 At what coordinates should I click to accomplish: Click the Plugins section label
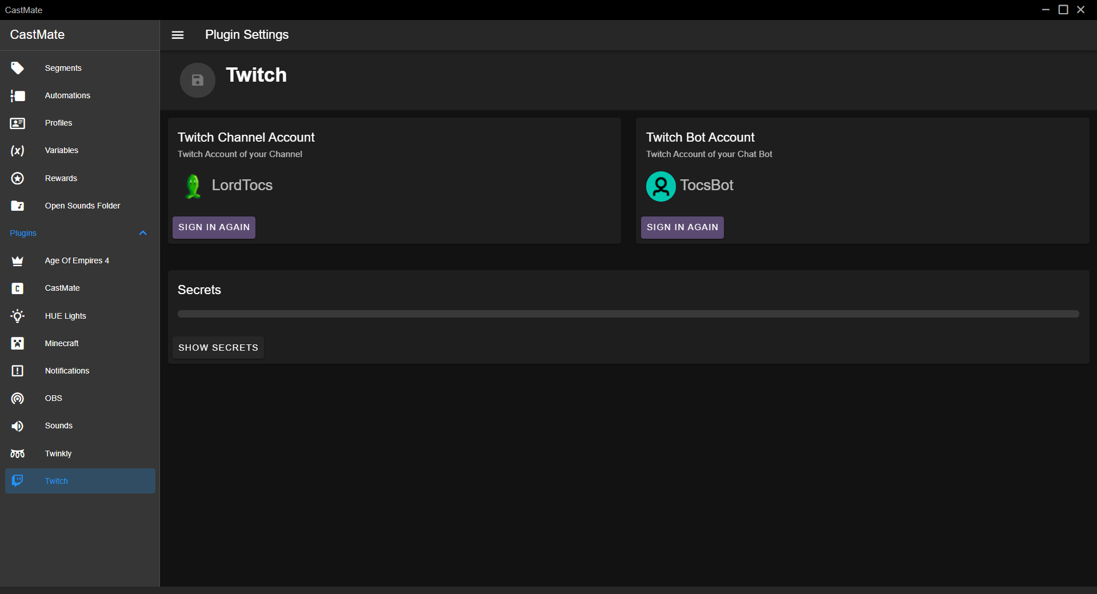23,233
